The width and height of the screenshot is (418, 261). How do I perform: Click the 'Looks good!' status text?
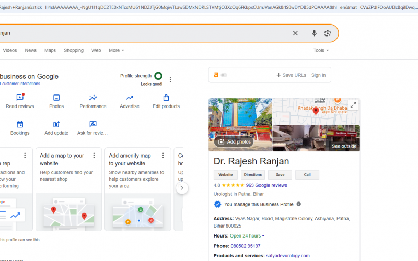(x=152, y=84)
